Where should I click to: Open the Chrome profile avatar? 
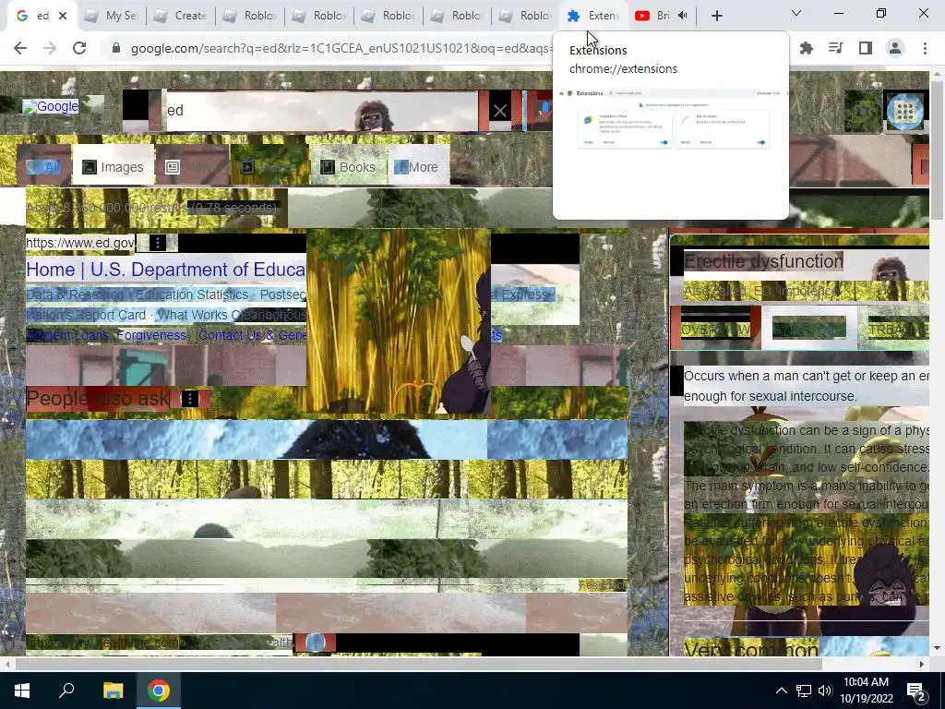[x=895, y=48]
